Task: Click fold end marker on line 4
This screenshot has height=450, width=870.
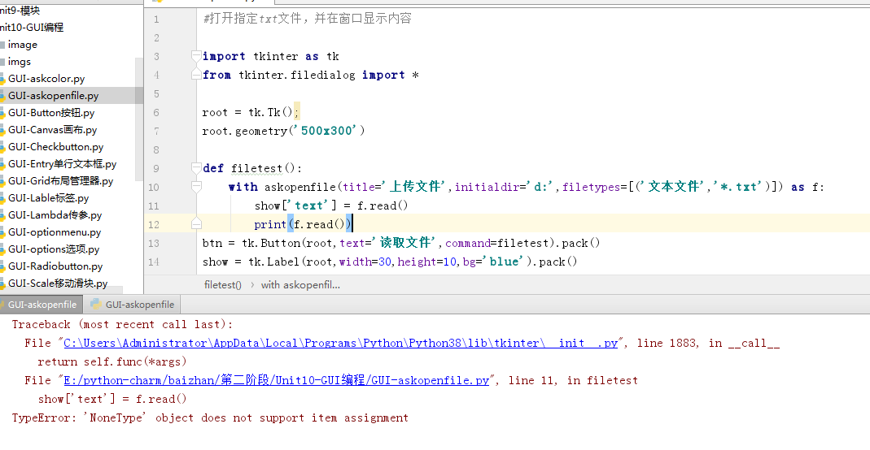Action: point(196,74)
